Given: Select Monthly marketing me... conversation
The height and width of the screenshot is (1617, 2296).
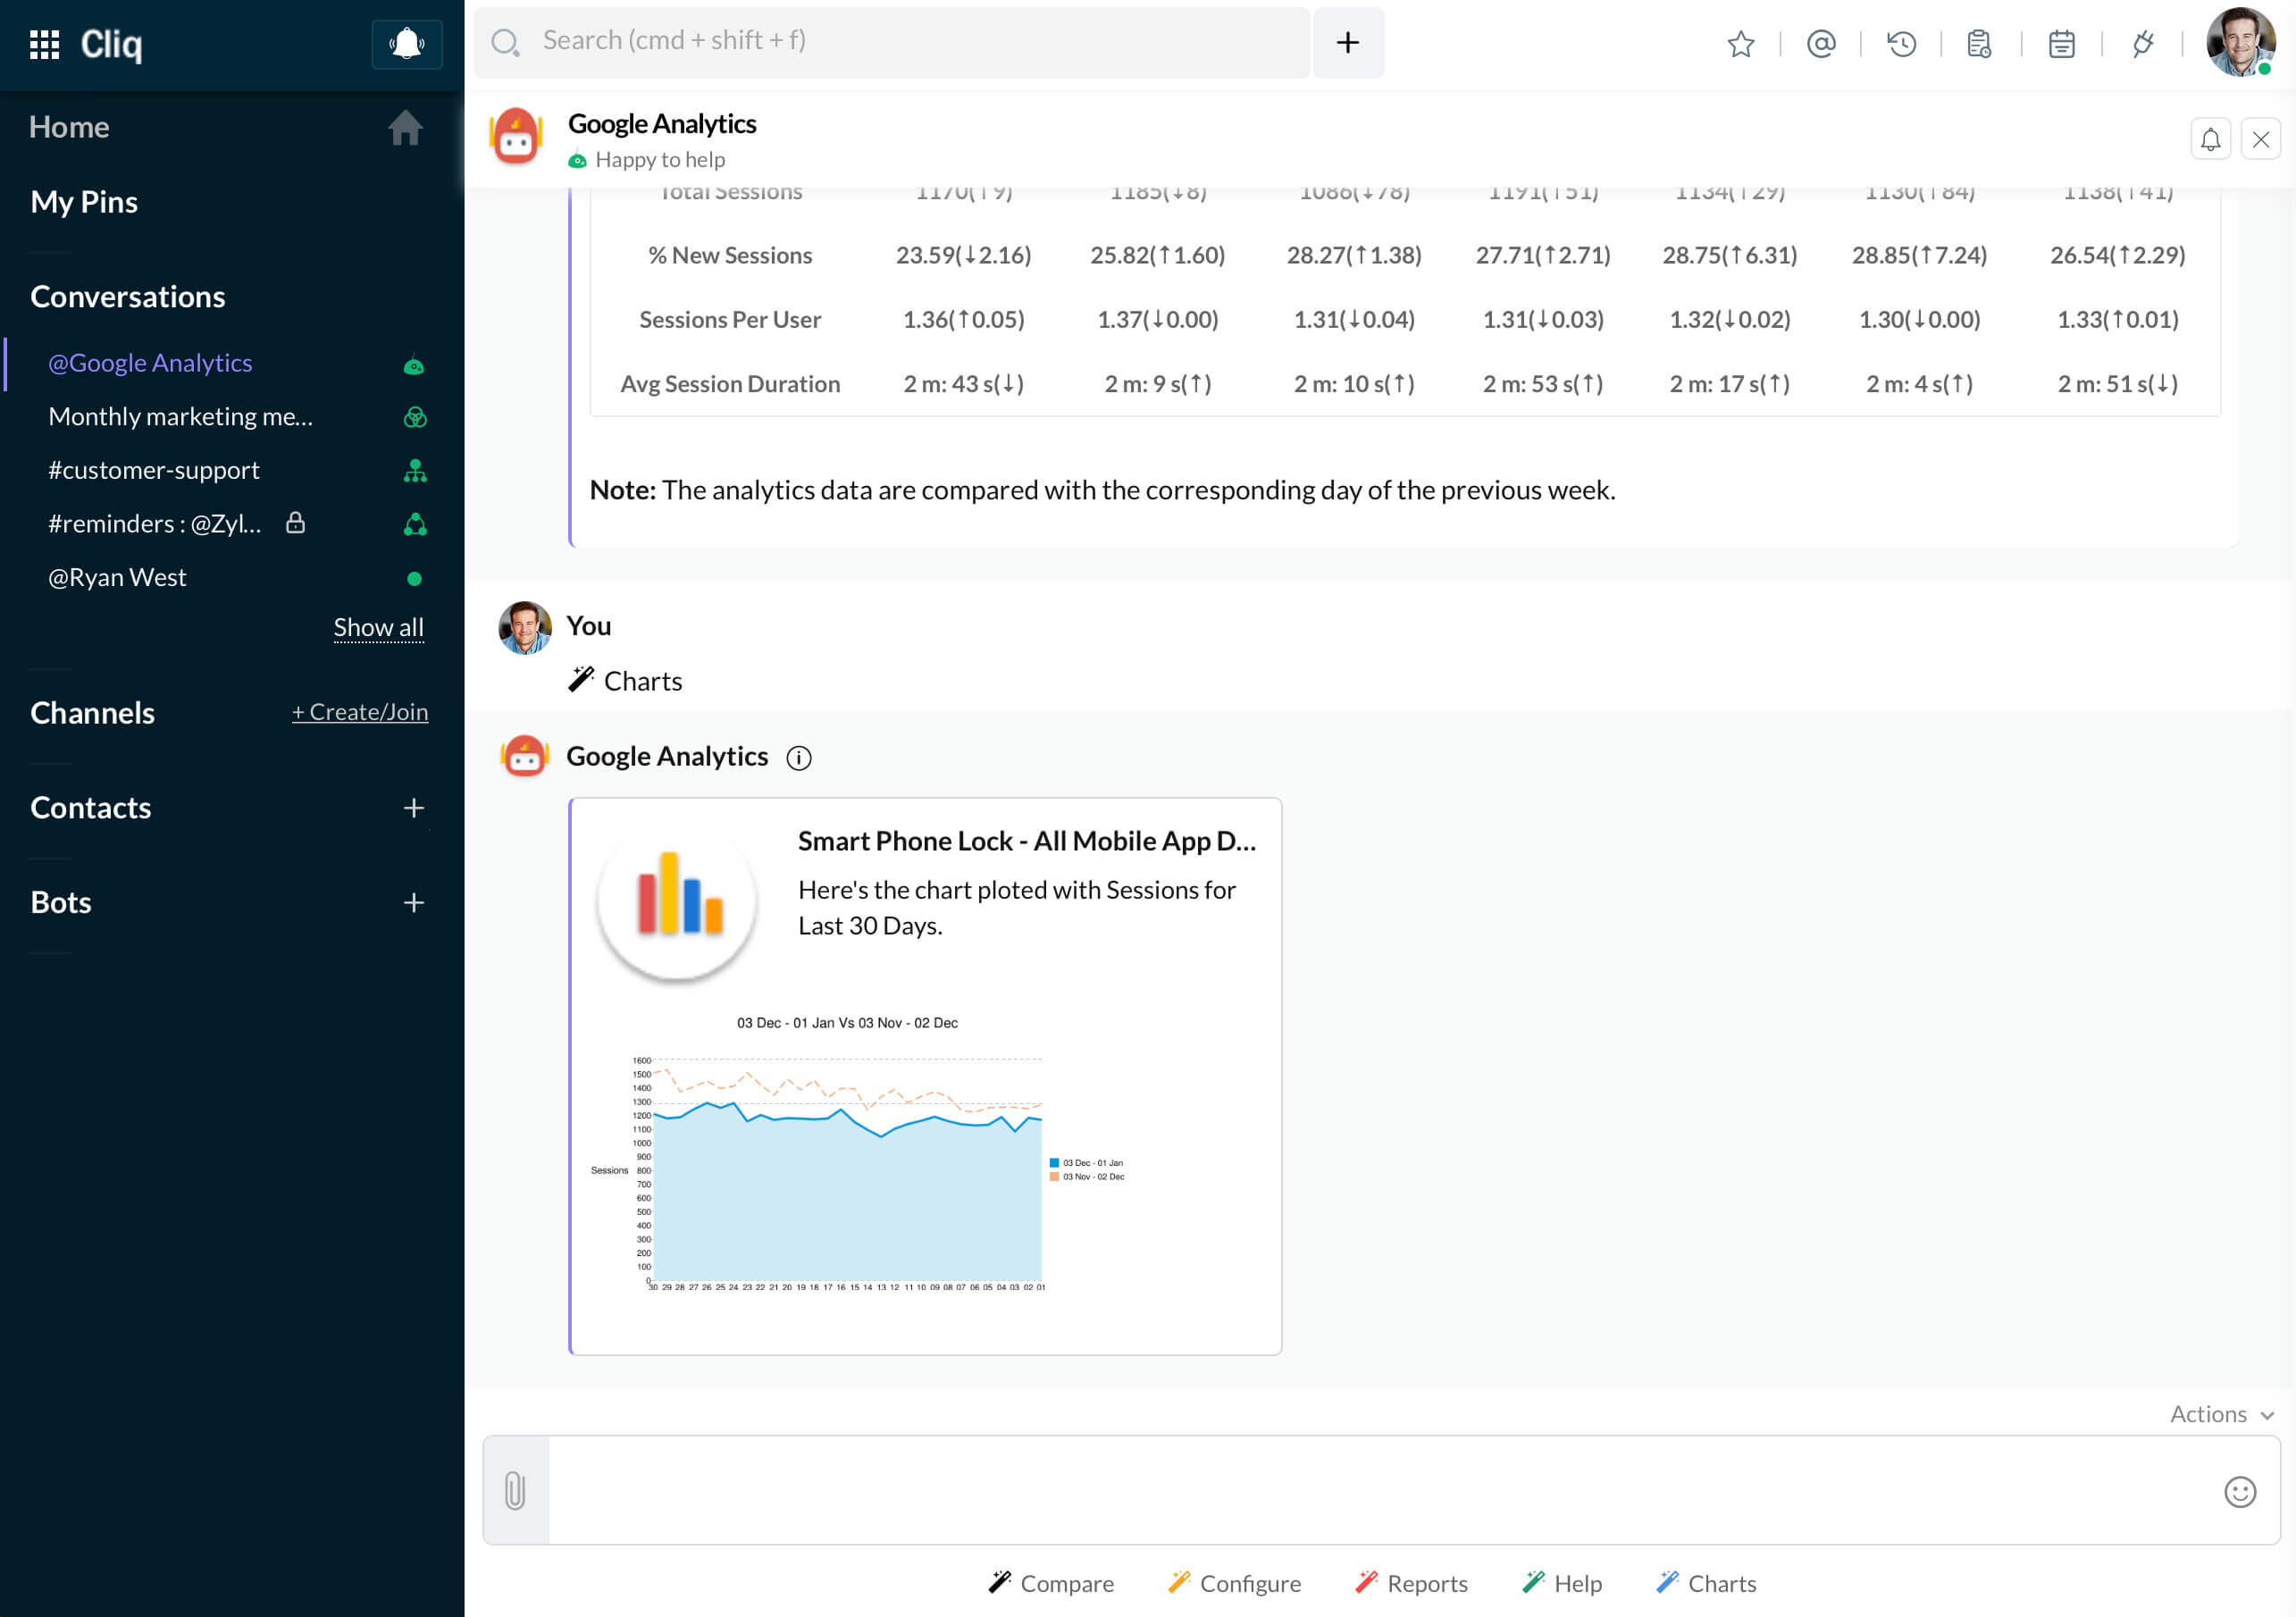Looking at the screenshot, I should [x=182, y=416].
